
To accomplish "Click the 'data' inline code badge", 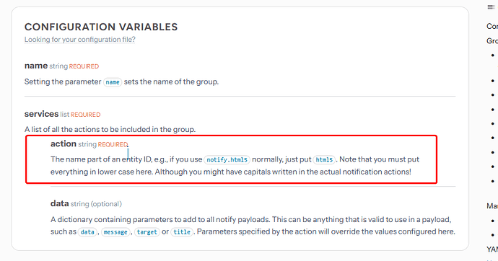I will click(87, 232).
